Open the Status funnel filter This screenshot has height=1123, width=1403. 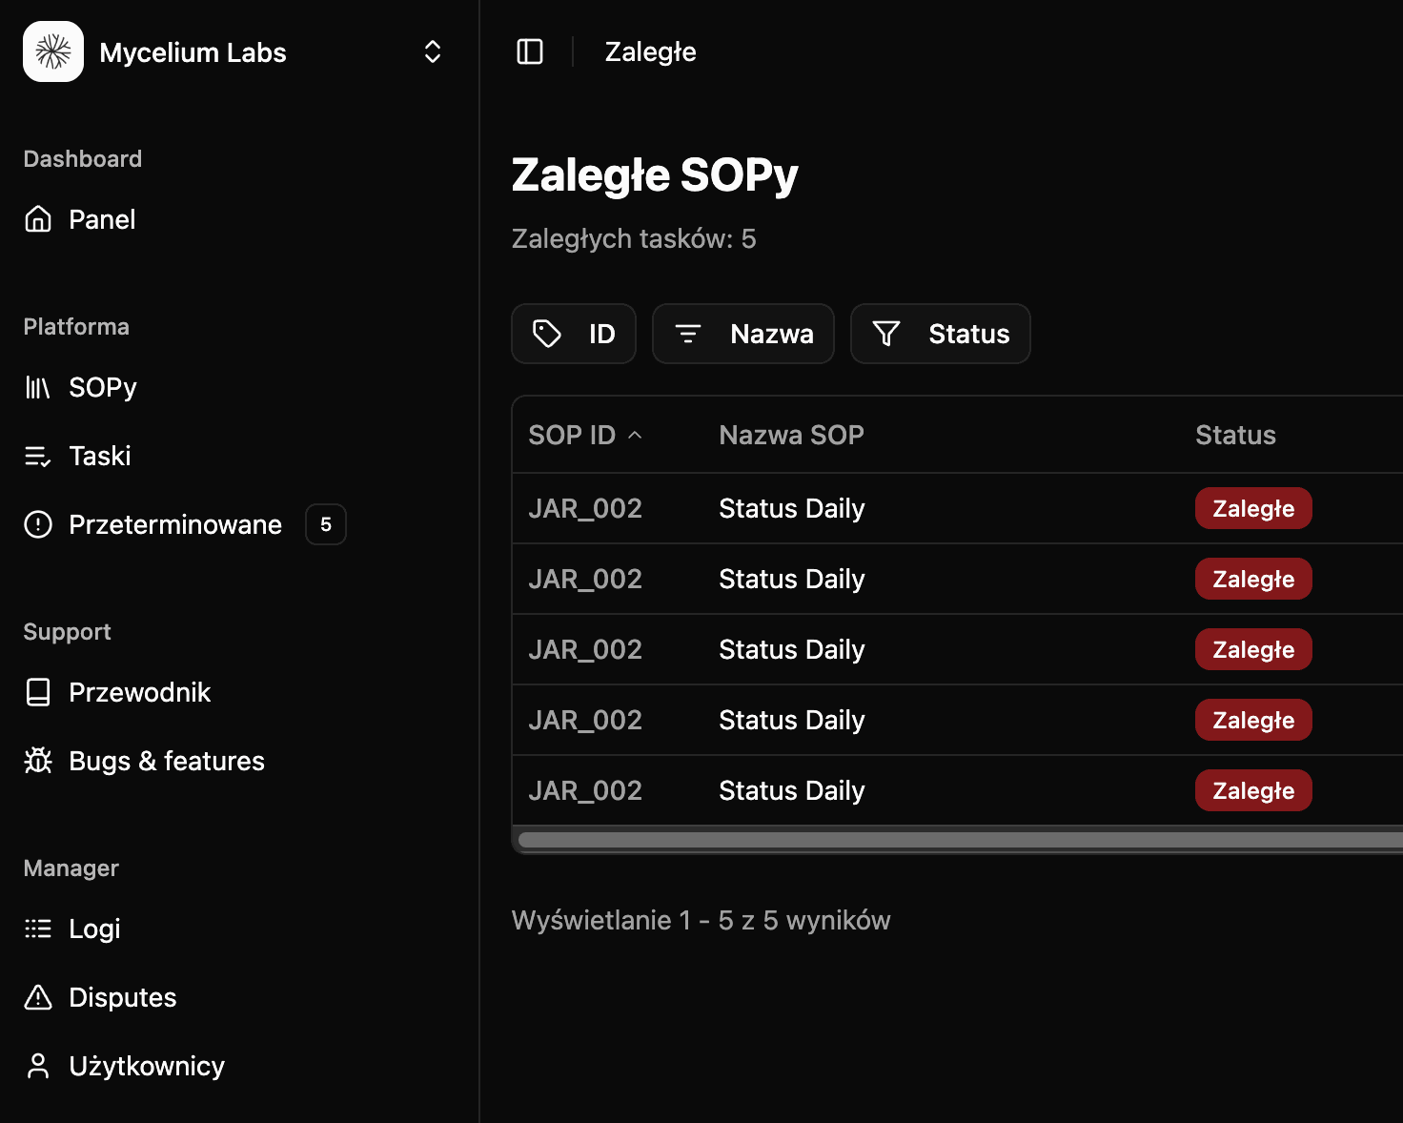[x=940, y=334]
